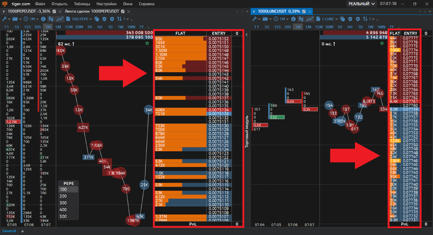This screenshot has width=433, height=235.
Task: Click the green gear icon on LUNC chart
Action: click(382, 44)
